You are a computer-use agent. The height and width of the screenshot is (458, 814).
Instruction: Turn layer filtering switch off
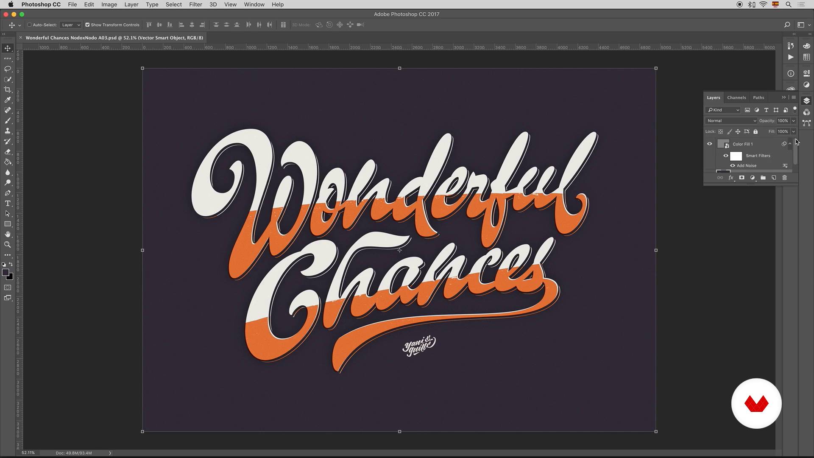pos(795,109)
